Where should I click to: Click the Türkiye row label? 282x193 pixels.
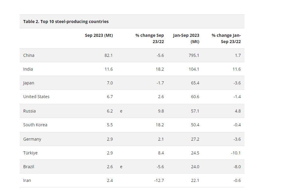[30, 153]
